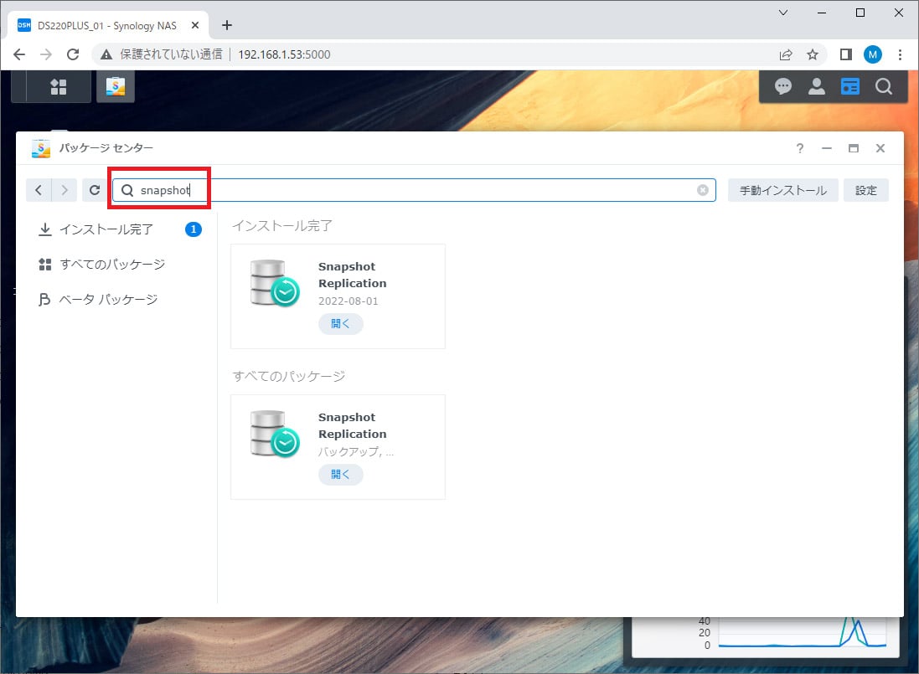Open Package Center help question mark
Screen dimensions: 919x674
tap(800, 148)
